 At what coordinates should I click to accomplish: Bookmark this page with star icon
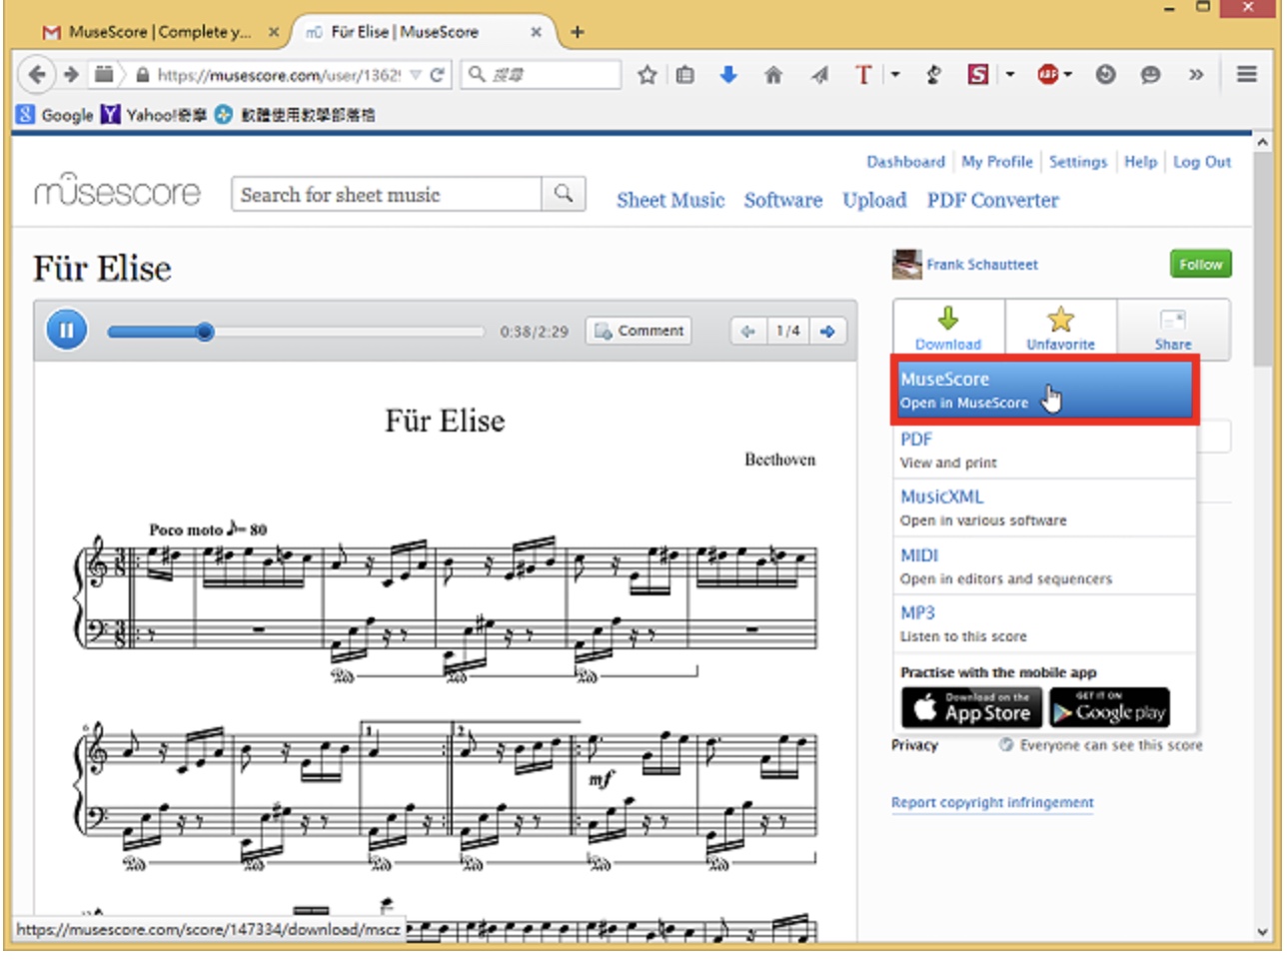coord(647,75)
